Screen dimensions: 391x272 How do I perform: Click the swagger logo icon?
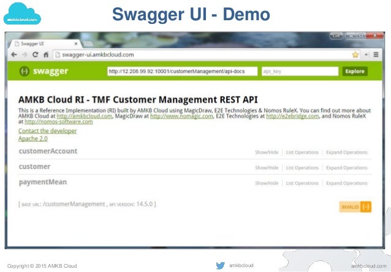click(x=25, y=71)
